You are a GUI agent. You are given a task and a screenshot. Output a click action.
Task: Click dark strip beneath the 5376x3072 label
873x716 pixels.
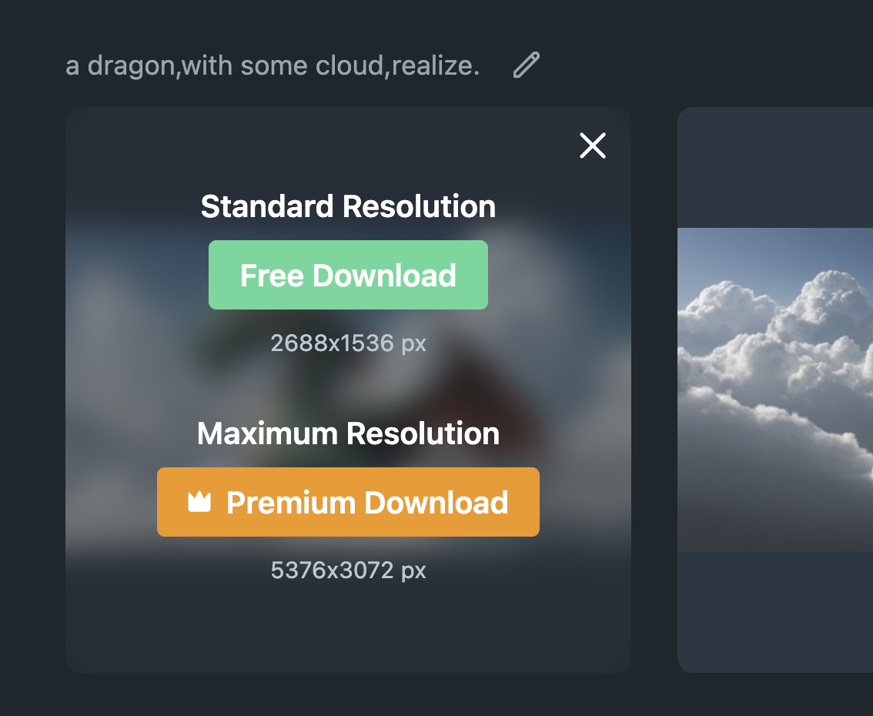[348, 627]
